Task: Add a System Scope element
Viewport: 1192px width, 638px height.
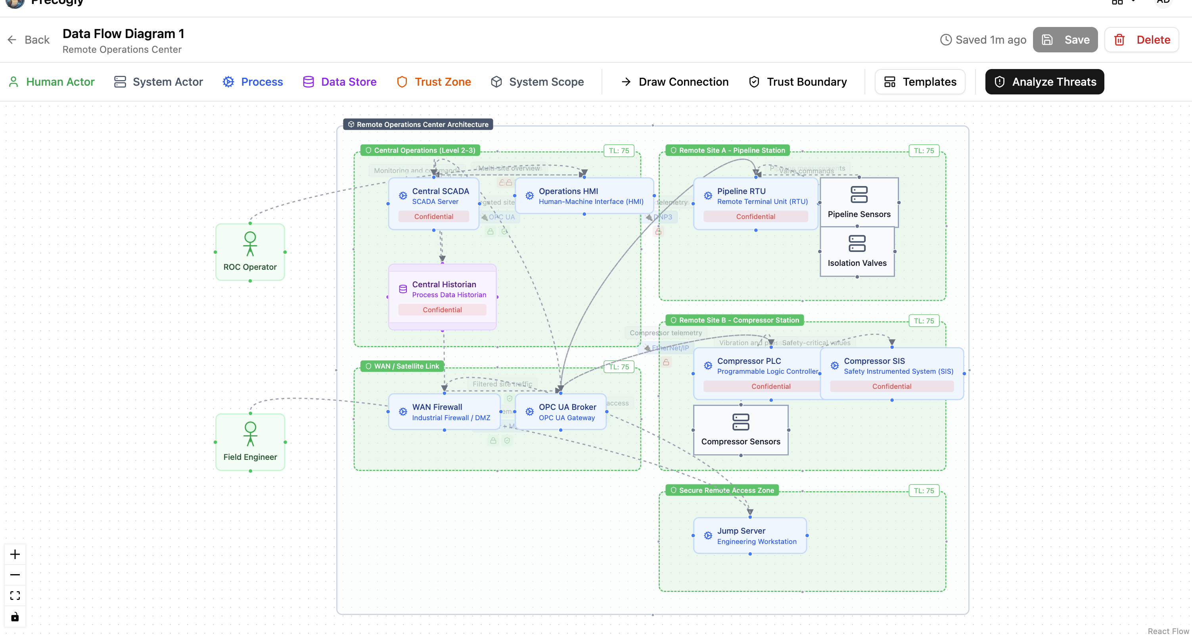Action: [537, 82]
